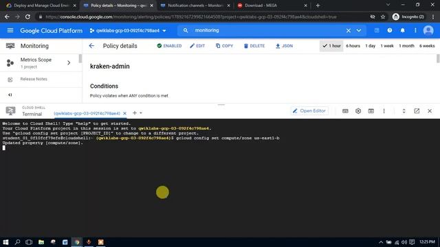Open Cloud Shell more options menu

[x=384, y=111]
